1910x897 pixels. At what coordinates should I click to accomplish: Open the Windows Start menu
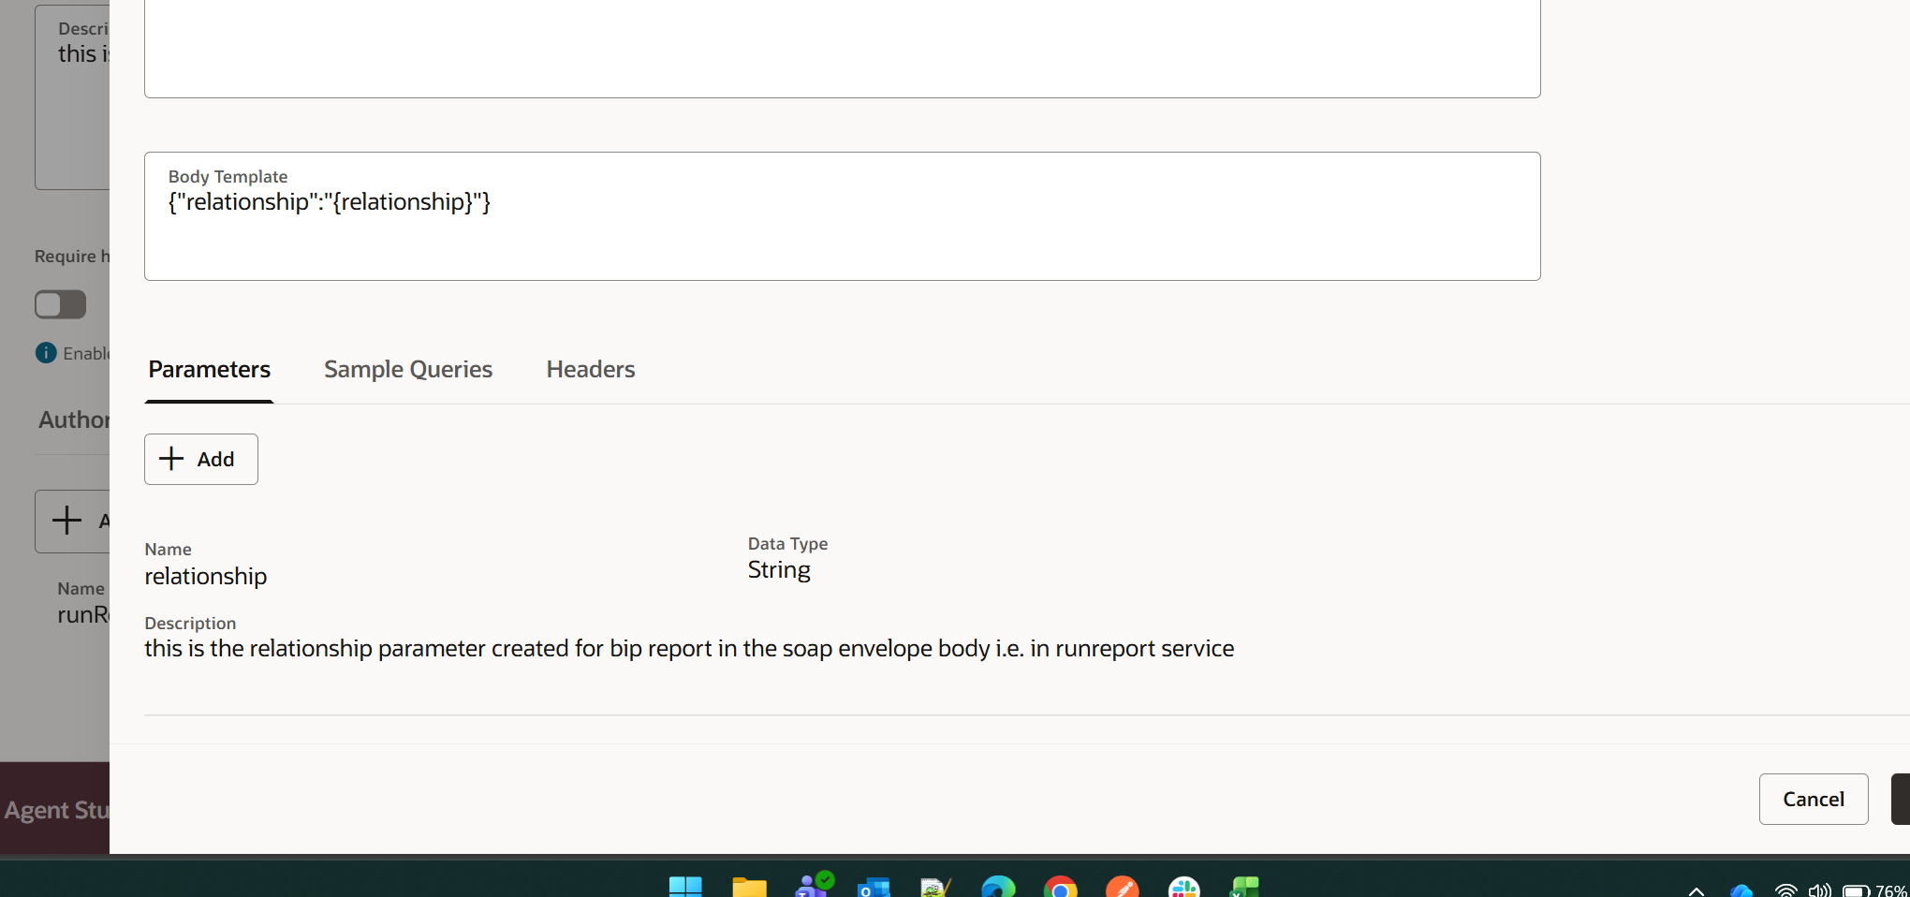click(x=685, y=887)
